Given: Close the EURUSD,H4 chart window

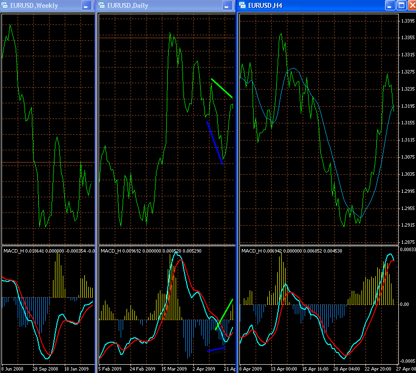Looking at the screenshot, I should click(412, 5).
